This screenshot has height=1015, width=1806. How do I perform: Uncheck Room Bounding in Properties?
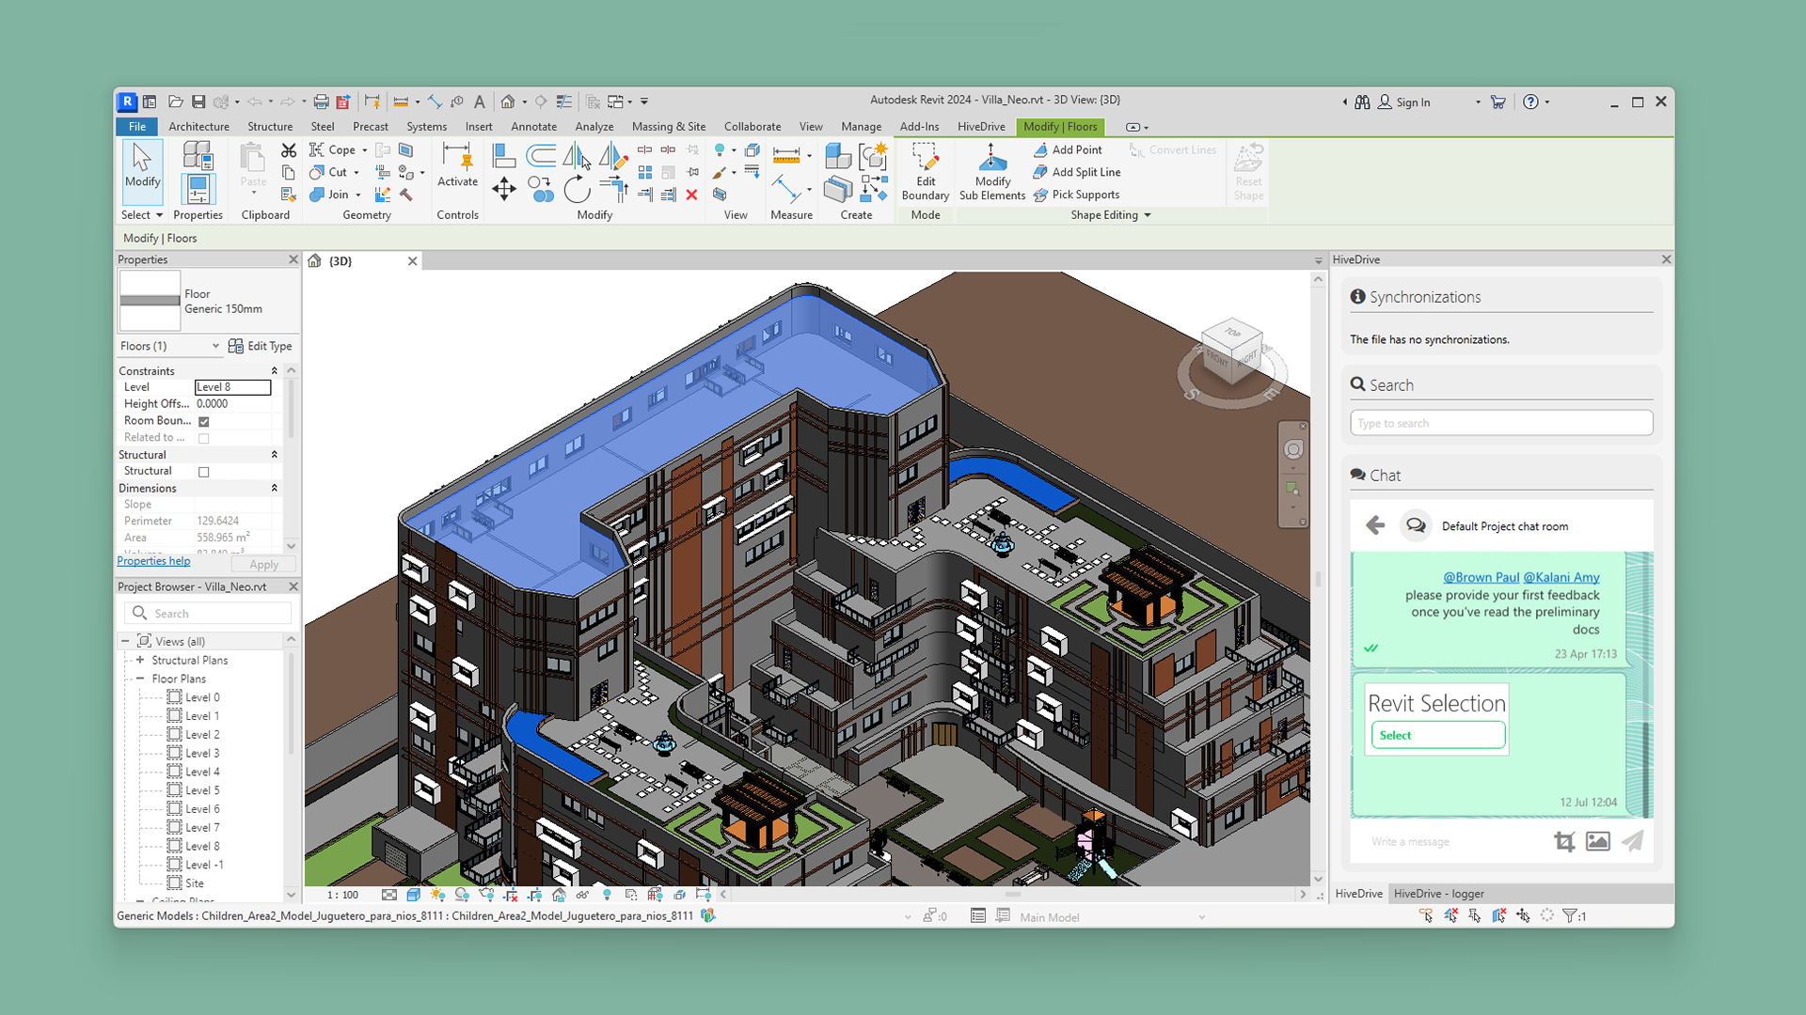click(203, 421)
